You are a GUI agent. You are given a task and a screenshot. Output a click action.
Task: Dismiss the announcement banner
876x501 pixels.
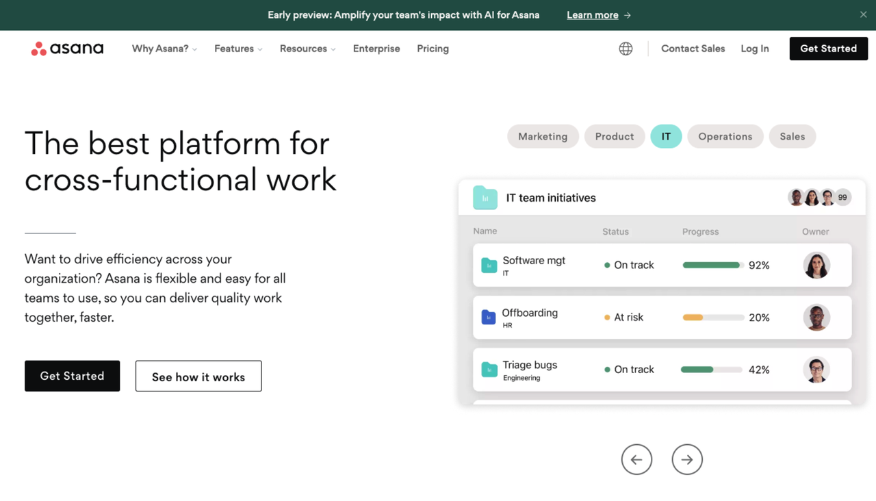pyautogui.click(x=863, y=14)
